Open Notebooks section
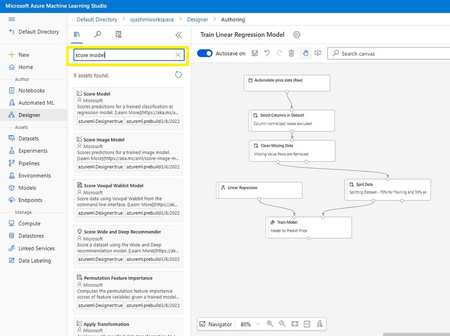 26,90
